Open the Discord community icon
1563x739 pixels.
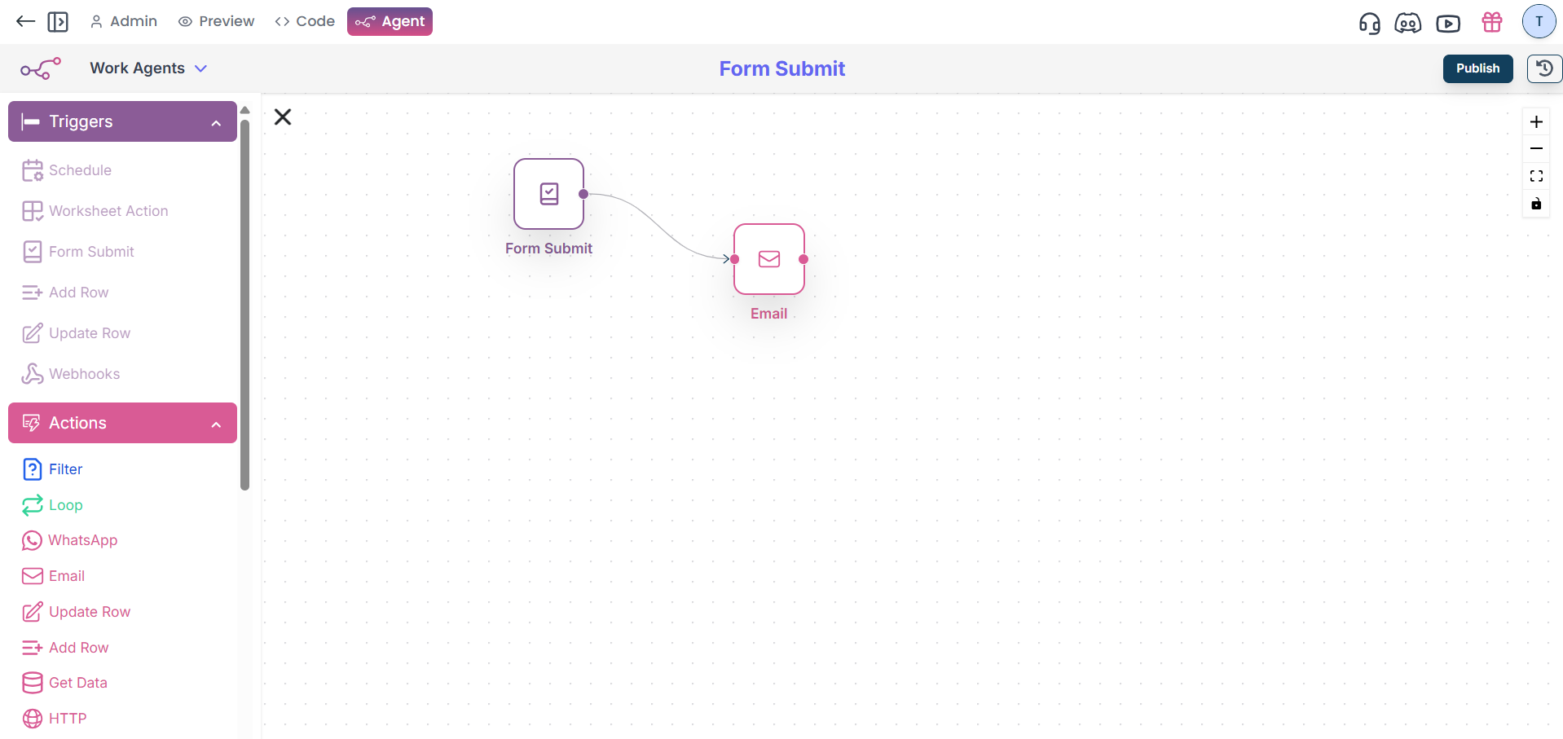tap(1407, 23)
